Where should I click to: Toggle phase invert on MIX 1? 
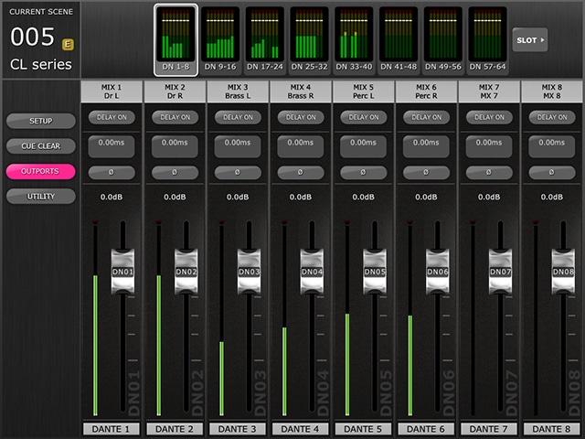point(112,172)
